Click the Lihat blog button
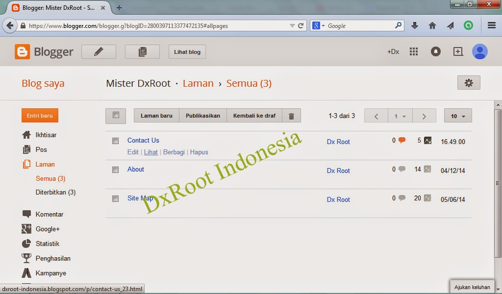The height and width of the screenshot is (294, 502). [x=187, y=52]
